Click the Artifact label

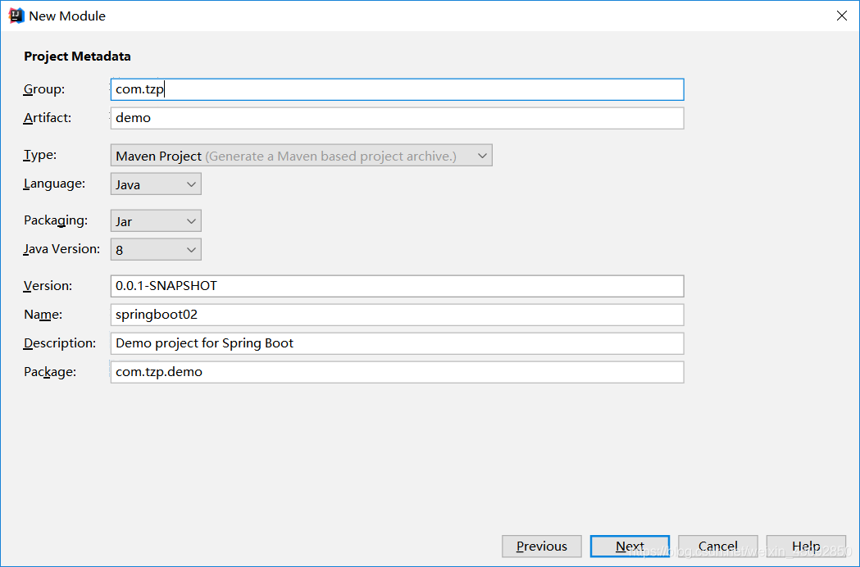click(48, 118)
